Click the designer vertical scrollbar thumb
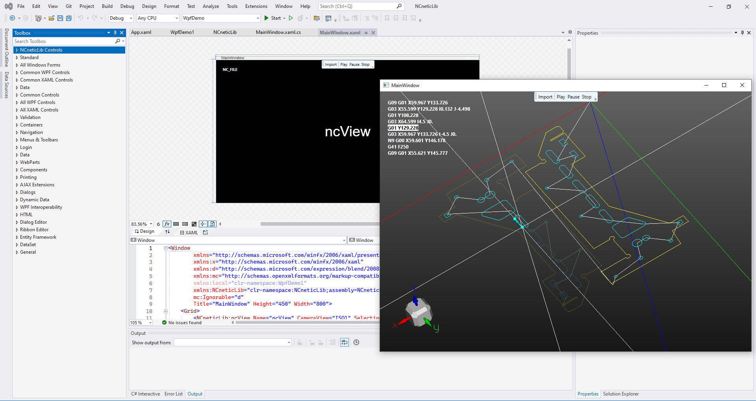 (569, 64)
